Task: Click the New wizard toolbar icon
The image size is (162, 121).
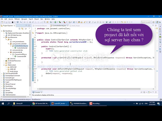Action: click(2, 22)
